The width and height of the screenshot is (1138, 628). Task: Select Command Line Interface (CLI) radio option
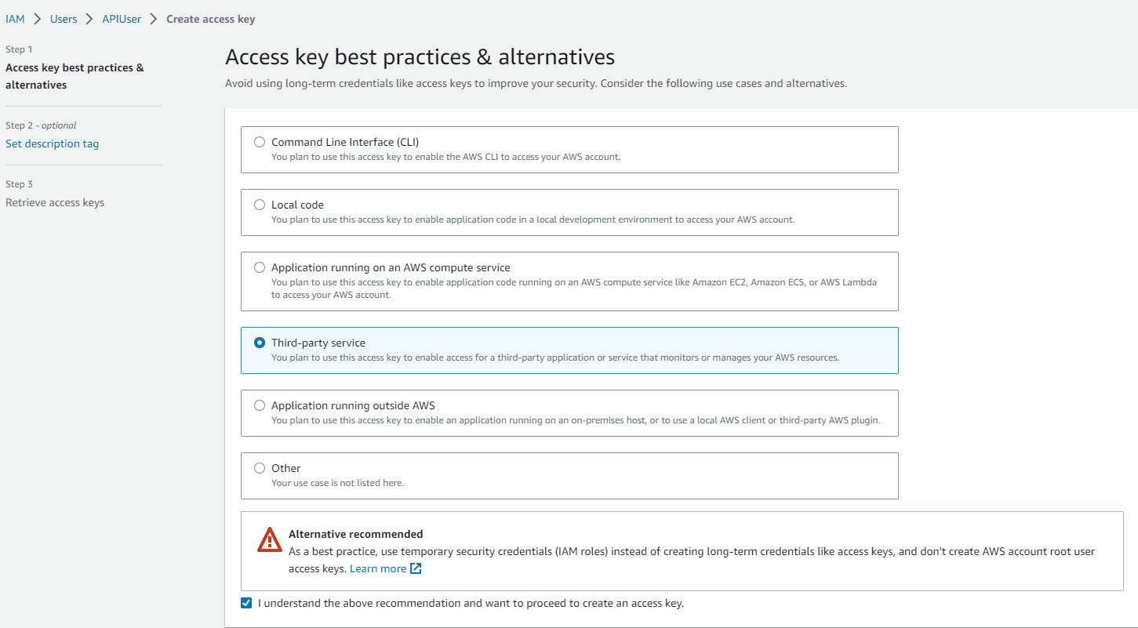point(260,142)
